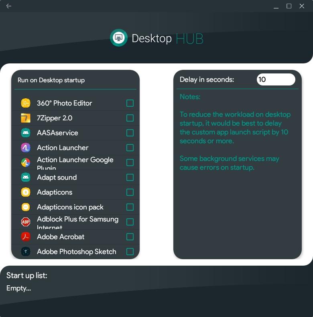313x317 pixels.
Task: Select the Adobe Photoshop Sketch label
Action: [x=77, y=252]
